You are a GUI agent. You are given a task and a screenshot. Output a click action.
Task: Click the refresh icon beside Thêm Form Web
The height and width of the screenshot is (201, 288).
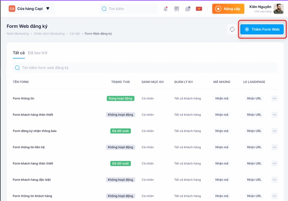click(x=232, y=29)
